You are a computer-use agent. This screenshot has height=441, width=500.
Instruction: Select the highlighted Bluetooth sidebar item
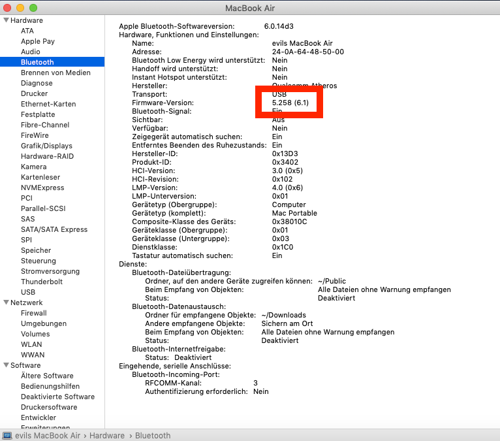click(x=52, y=62)
